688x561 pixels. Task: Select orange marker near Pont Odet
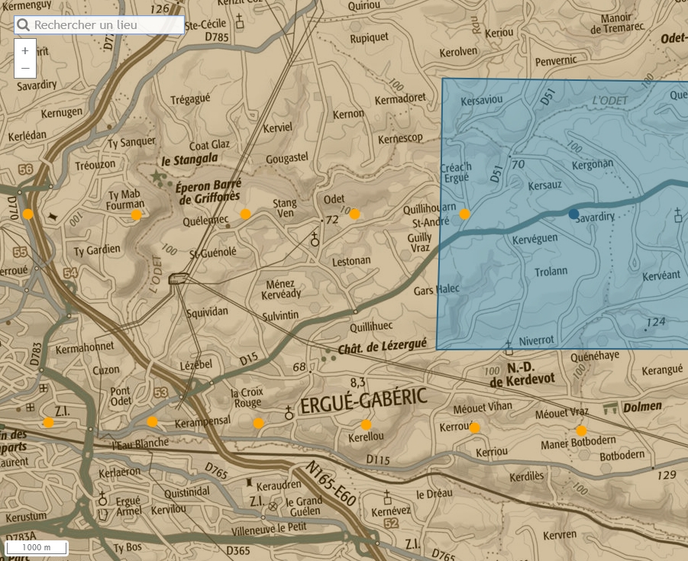152,421
